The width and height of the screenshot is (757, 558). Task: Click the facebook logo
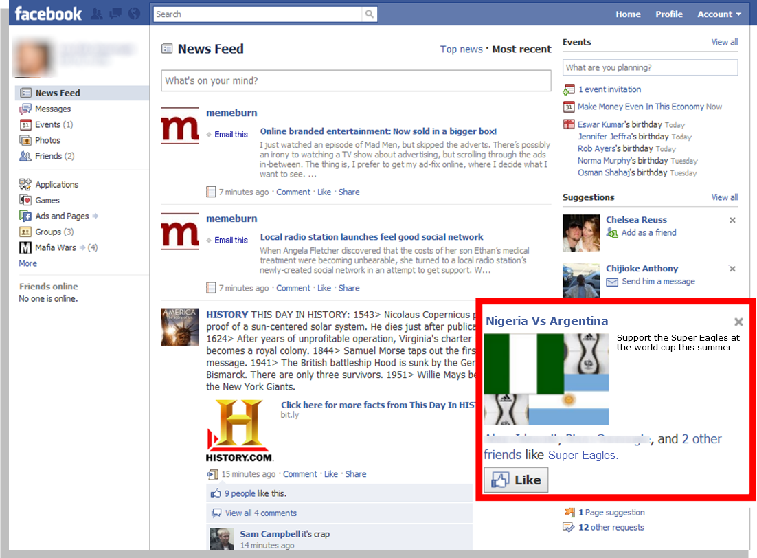47,13
